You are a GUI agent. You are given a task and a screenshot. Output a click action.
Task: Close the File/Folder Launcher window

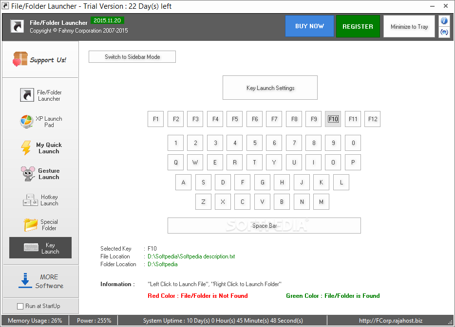pyautogui.click(x=446, y=6)
